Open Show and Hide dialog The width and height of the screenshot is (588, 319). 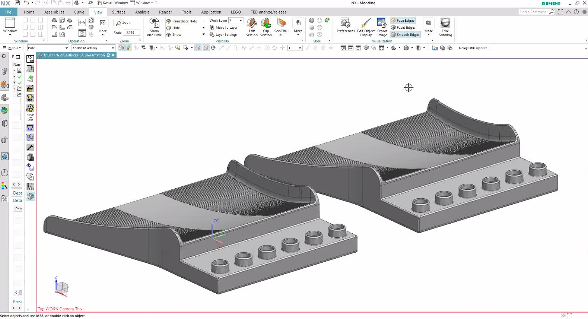pyautogui.click(x=154, y=27)
